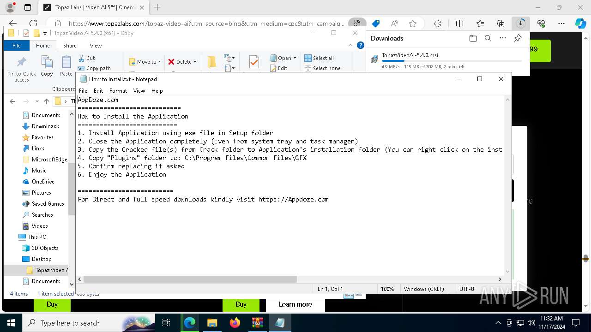Viewport: 591px width, 332px height.
Task: Refresh the Edge page
Action: tap(33, 24)
